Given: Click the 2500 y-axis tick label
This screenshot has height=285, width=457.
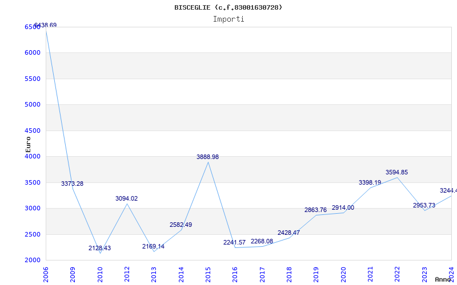Looking at the screenshot, I should point(33,235).
